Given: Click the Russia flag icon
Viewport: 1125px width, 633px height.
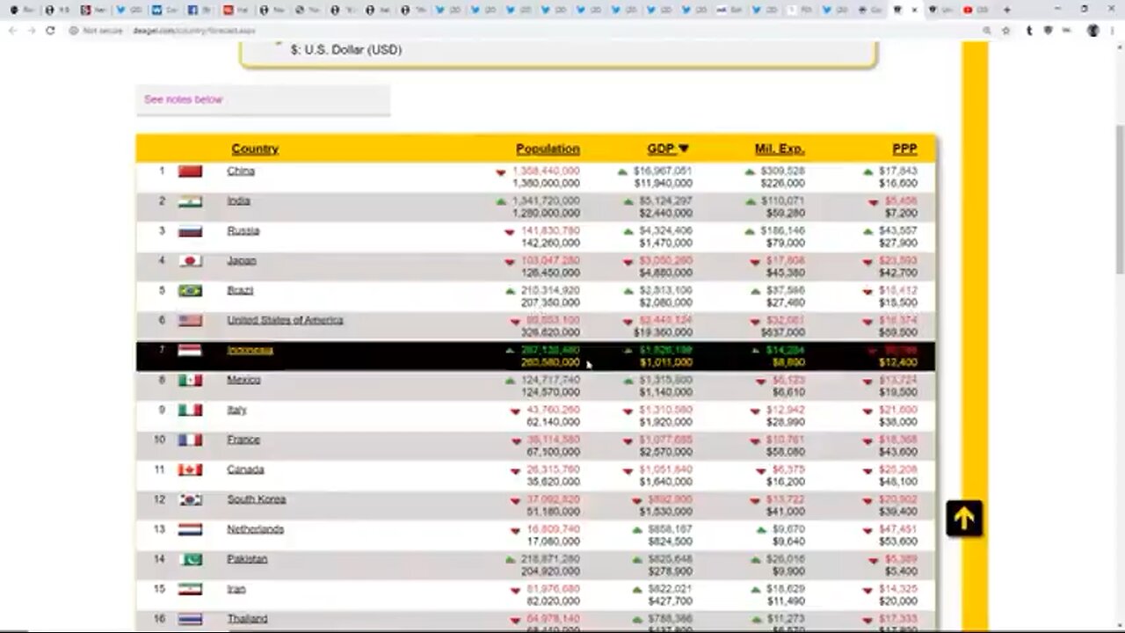Looking at the screenshot, I should point(190,231).
